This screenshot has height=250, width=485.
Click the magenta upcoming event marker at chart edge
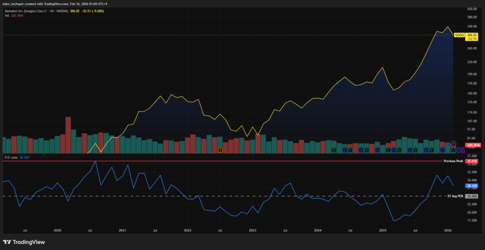(463, 150)
